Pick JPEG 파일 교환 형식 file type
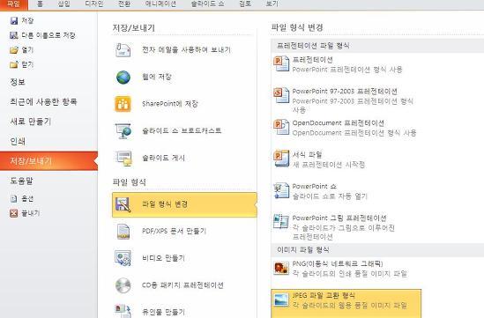 (x=346, y=304)
